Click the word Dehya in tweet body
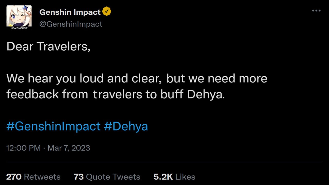329x185 pixels. tap(205, 94)
